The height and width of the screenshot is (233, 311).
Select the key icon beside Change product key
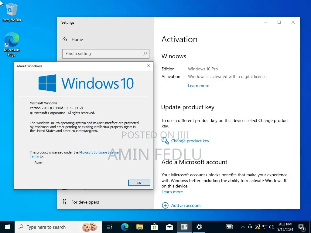[165, 141]
